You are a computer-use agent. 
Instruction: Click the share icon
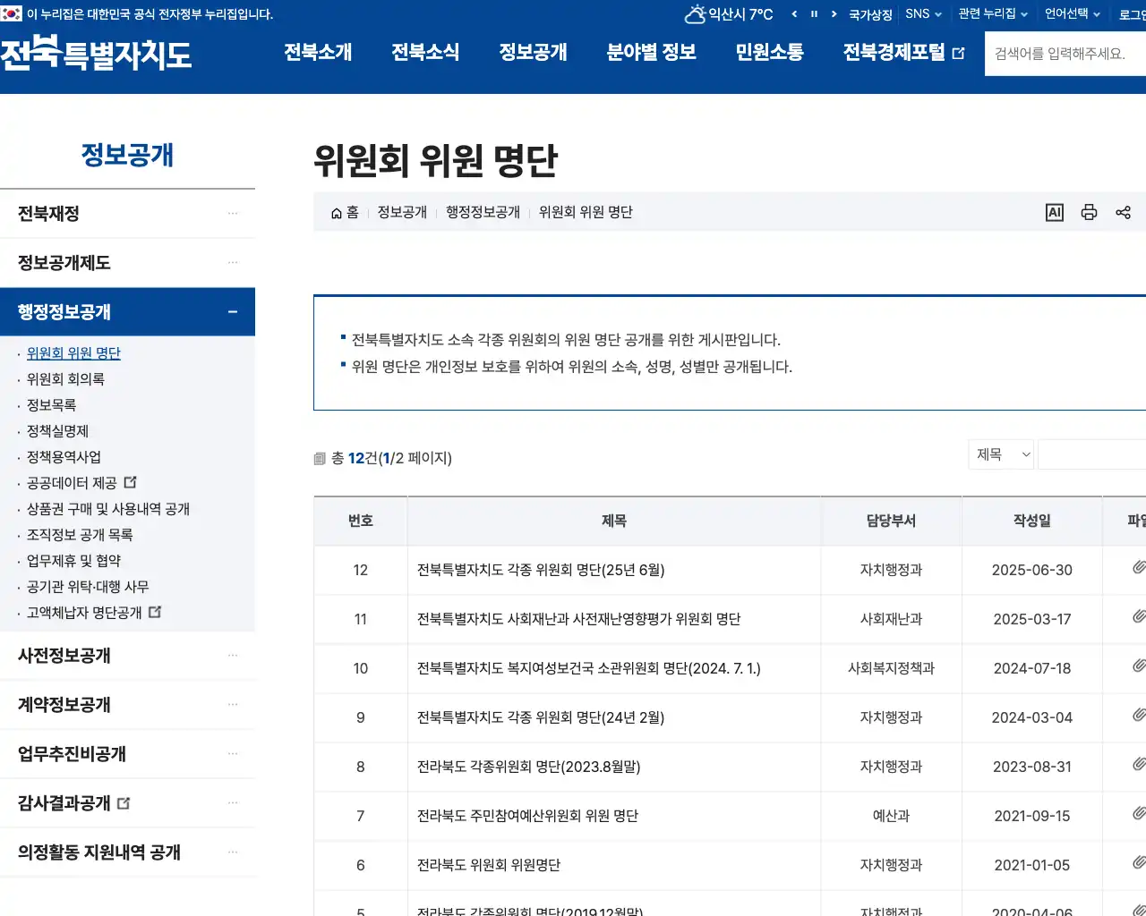pos(1124,212)
